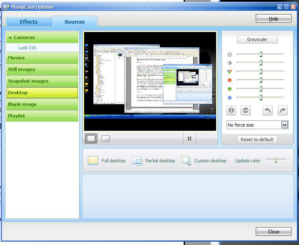Click the flip vertical icon

246,110
